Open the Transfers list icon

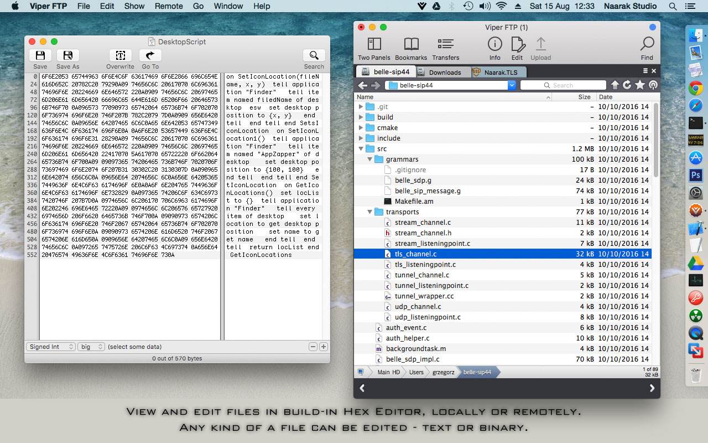(x=446, y=44)
